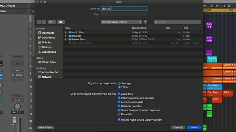This screenshot has height=132, width=236.
Task: Collapse the file browser with chevron button
Action: tap(145, 22)
